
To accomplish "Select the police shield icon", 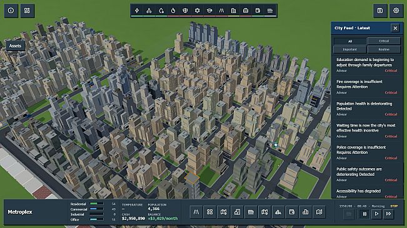I will click(185, 11).
